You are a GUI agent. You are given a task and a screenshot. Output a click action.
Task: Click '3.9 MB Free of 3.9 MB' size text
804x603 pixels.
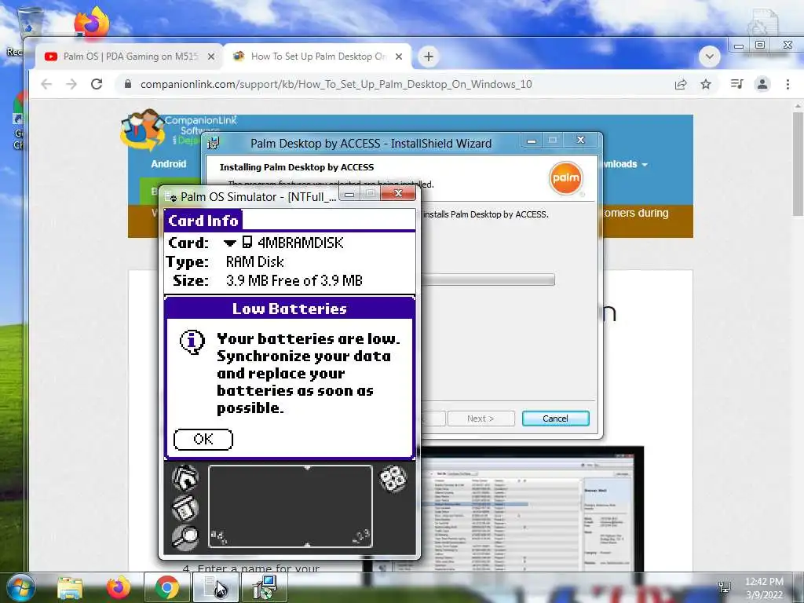[294, 280]
